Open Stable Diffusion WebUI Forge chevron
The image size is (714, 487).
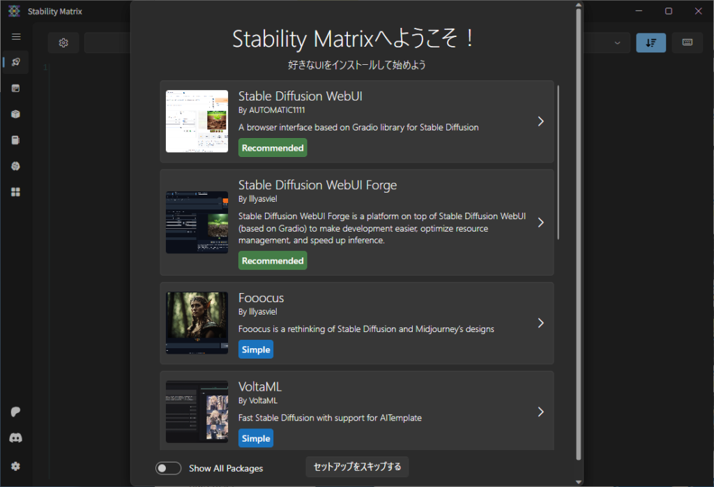[x=540, y=223]
